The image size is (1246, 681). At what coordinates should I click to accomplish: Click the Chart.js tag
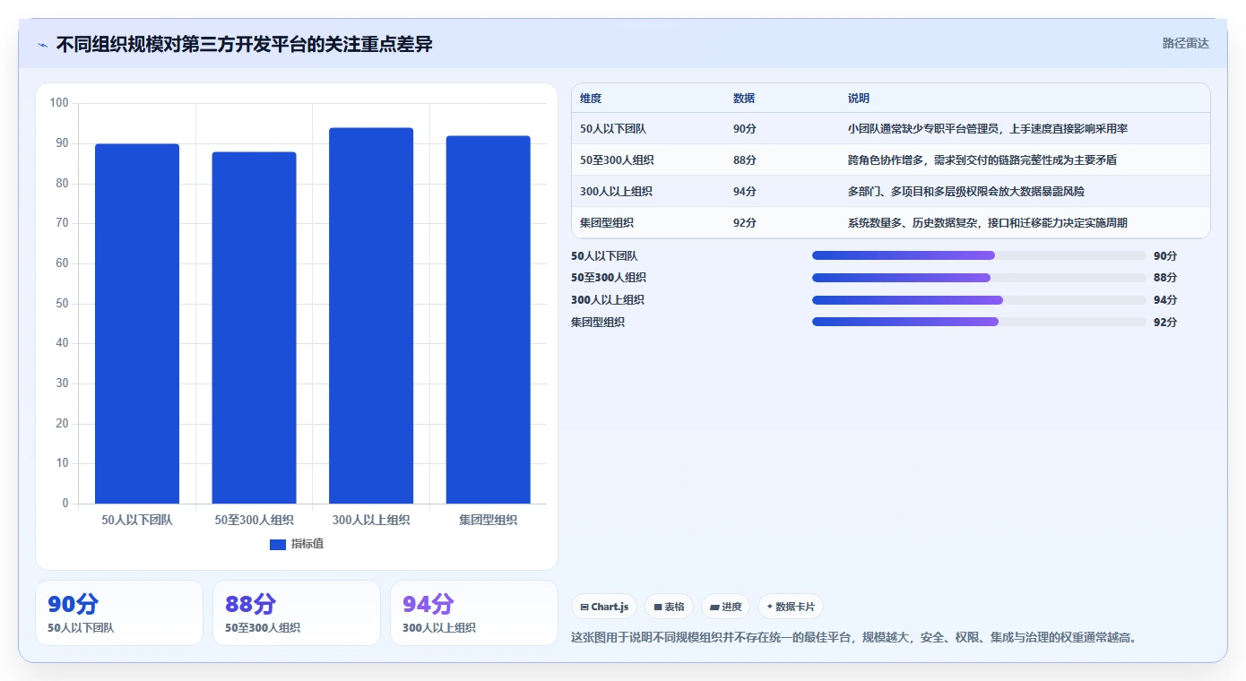click(x=604, y=607)
